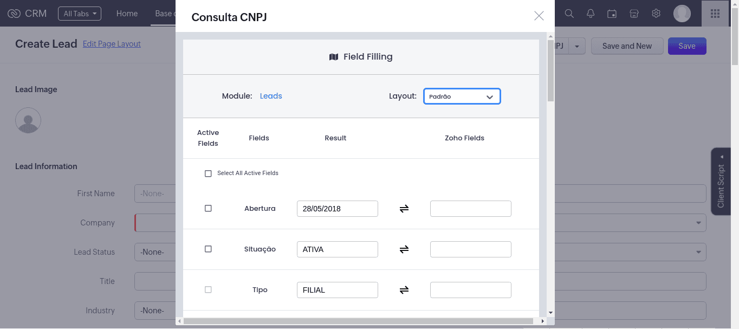This screenshot has width=739, height=329.
Task: Click the swap arrows icon for Situação
Action: (x=404, y=249)
